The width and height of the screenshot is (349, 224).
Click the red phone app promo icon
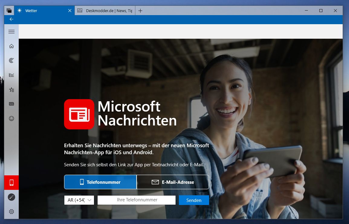[x=11, y=183]
